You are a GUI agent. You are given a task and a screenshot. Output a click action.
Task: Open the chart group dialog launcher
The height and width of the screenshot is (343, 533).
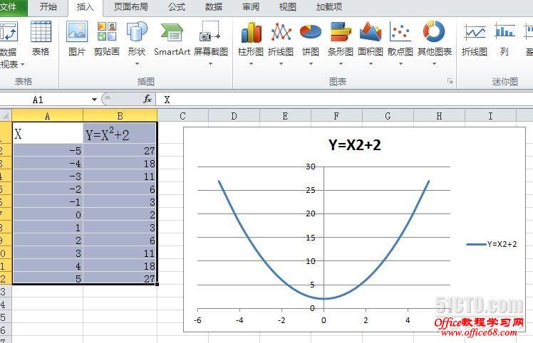pyautogui.click(x=450, y=81)
